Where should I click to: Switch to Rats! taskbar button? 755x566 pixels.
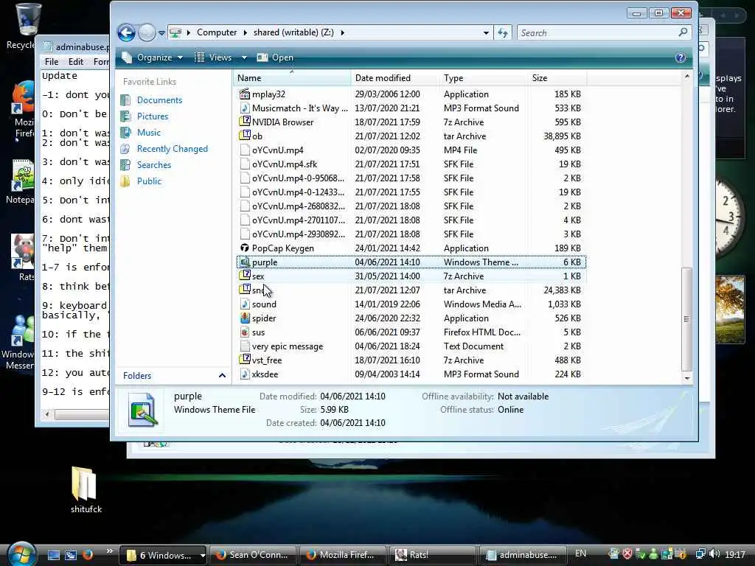click(432, 555)
